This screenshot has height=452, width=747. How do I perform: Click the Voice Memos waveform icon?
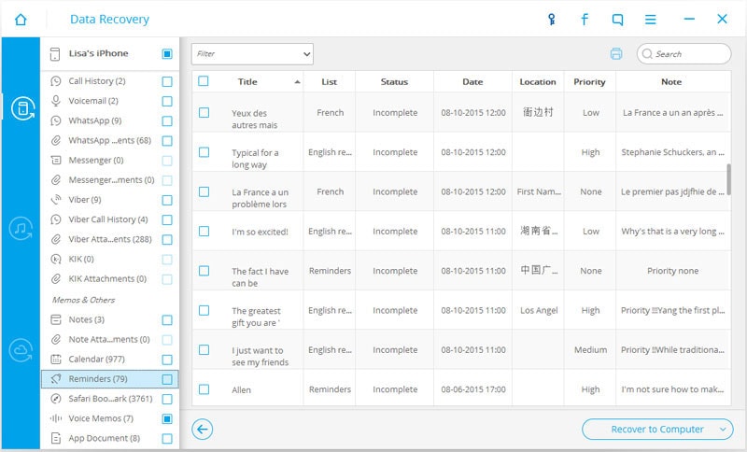coord(56,418)
